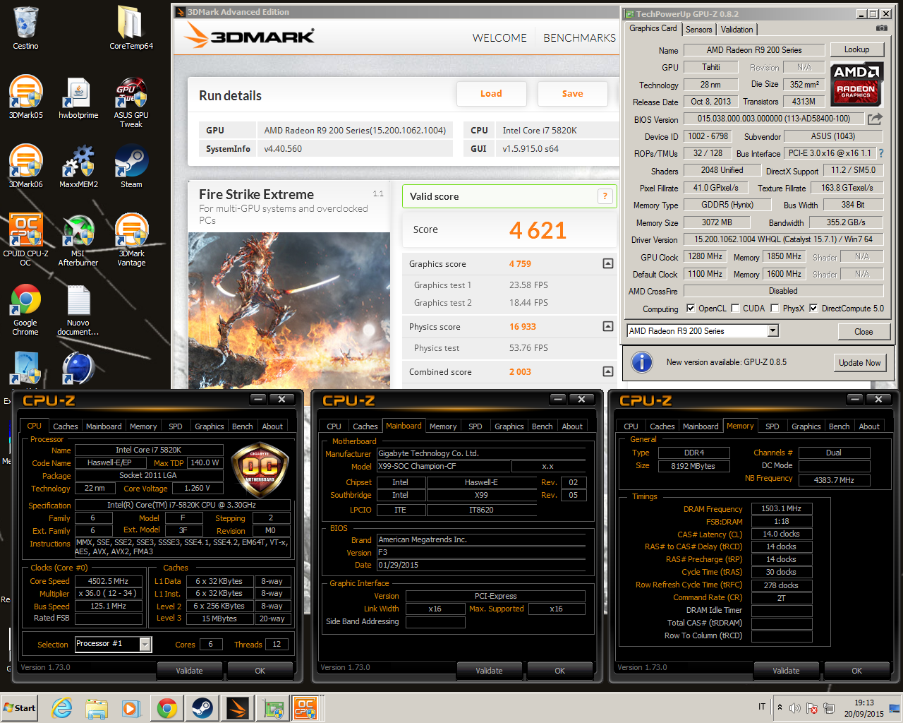Open Google Chrome desktop shortcut

pyautogui.click(x=25, y=310)
